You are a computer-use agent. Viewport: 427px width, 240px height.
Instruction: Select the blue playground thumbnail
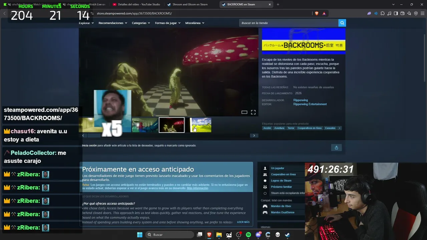tap(145, 125)
